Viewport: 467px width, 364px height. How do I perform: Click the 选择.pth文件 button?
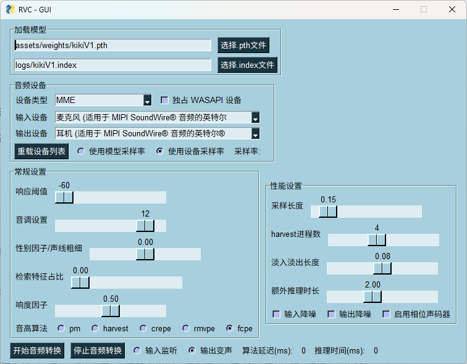point(243,45)
